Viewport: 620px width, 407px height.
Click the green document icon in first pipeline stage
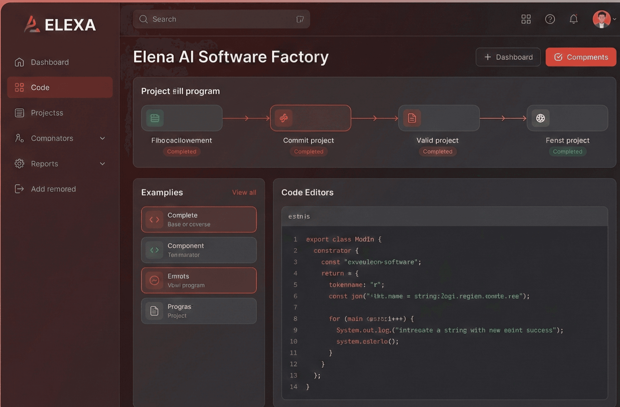pyautogui.click(x=154, y=118)
